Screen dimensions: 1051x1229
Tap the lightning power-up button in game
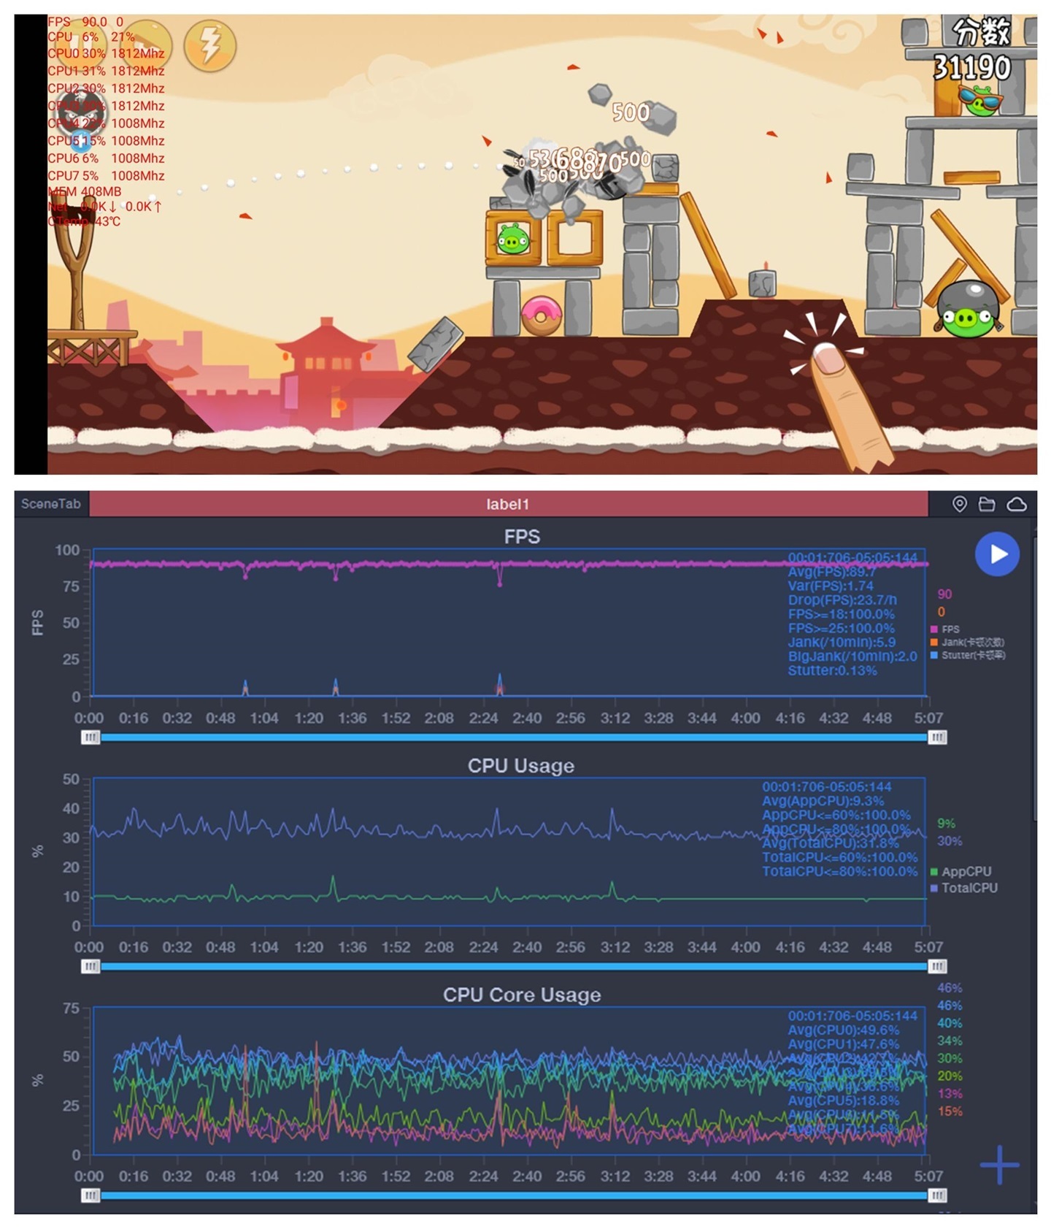(x=209, y=45)
